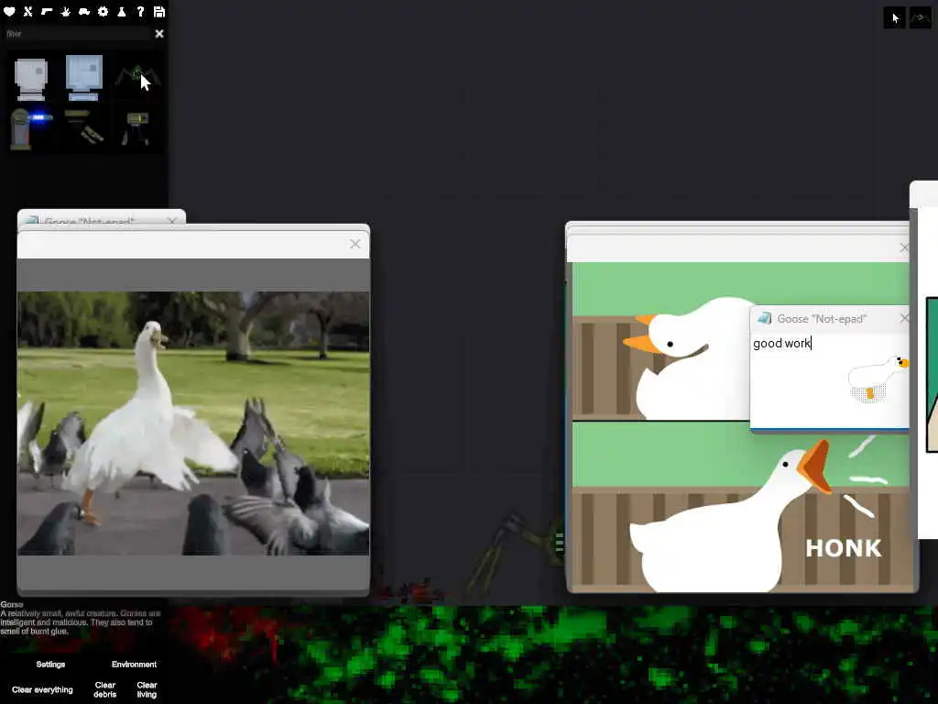Select the white android head item
The width and height of the screenshot is (938, 704).
coord(30,79)
